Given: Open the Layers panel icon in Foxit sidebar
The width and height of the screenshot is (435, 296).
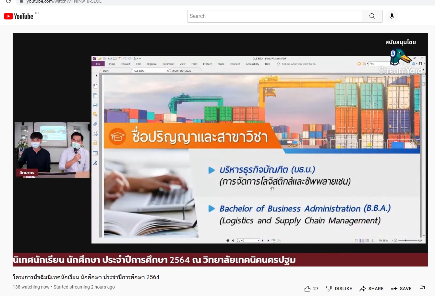Looking at the screenshot, I should tap(95, 105).
